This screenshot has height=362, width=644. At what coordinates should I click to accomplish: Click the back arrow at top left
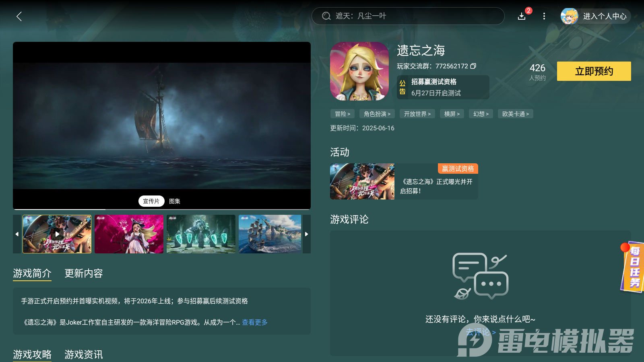pyautogui.click(x=19, y=16)
